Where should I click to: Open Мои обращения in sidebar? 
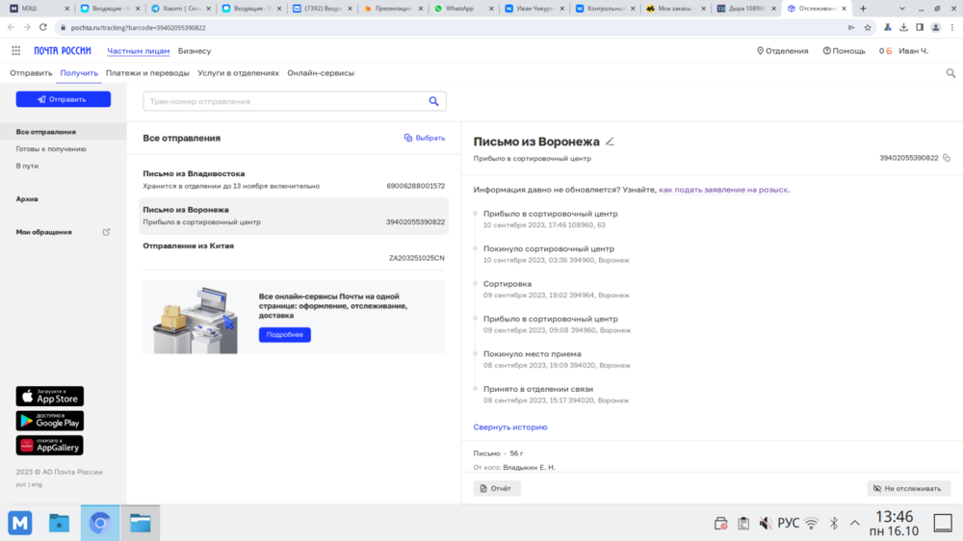pos(43,232)
